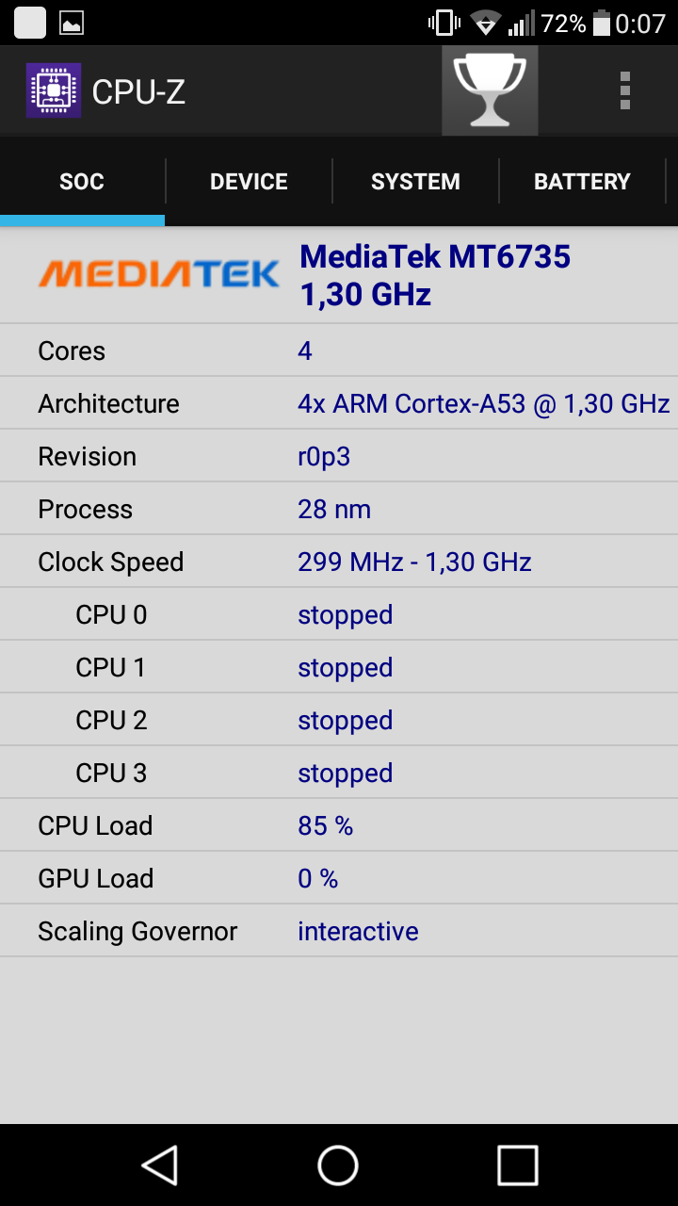Viewport: 678px width, 1206px height.
Task: Tap the Clock Speed row
Action: (x=339, y=562)
